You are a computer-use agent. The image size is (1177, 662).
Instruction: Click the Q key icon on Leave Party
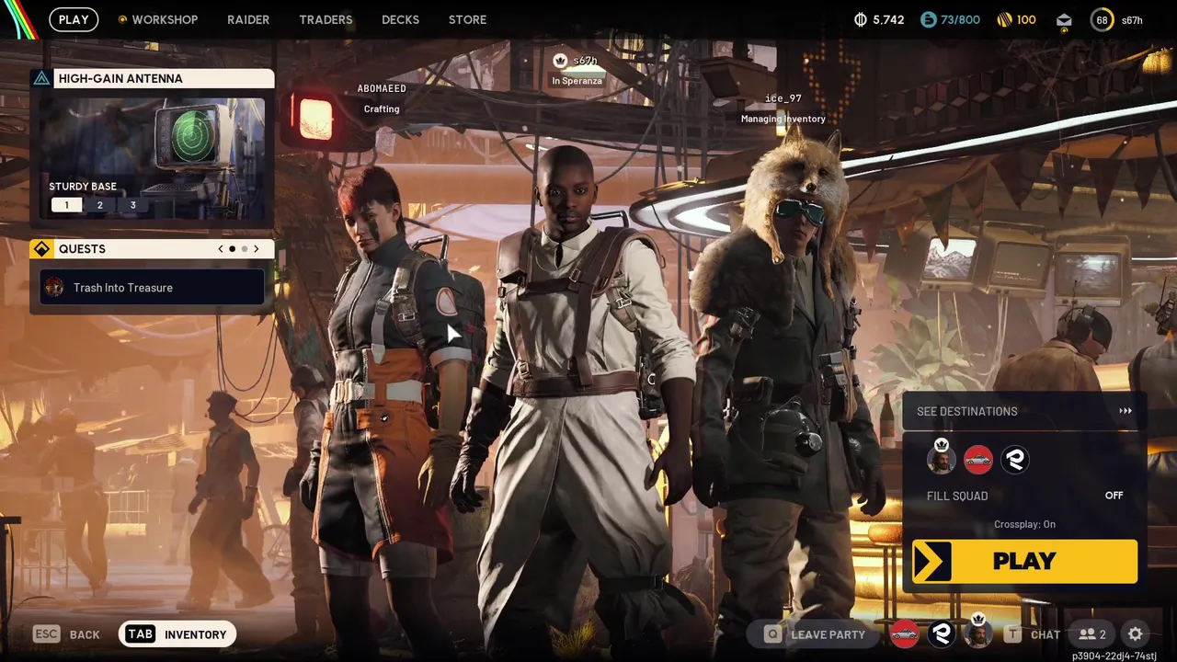coord(772,634)
